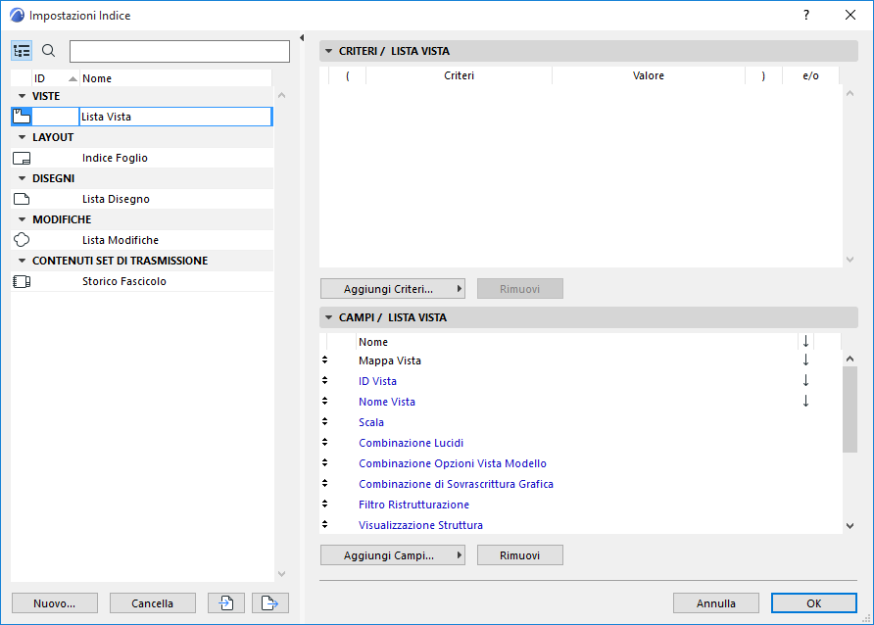Select the Filtro Ristrutturazione field
Viewport: 874px width, 625px height.
(x=414, y=505)
